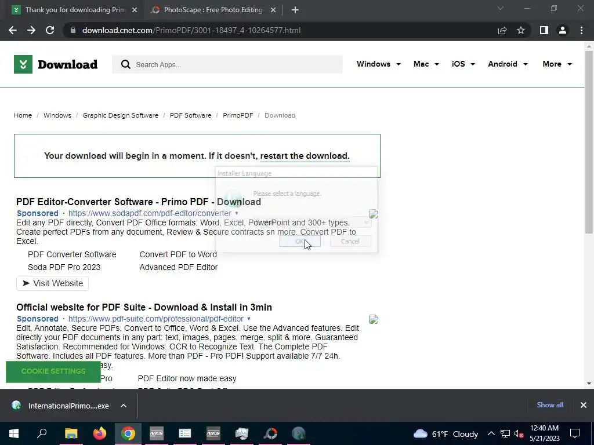Expand the download item options chevron
This screenshot has width=594, height=445.
point(124,406)
